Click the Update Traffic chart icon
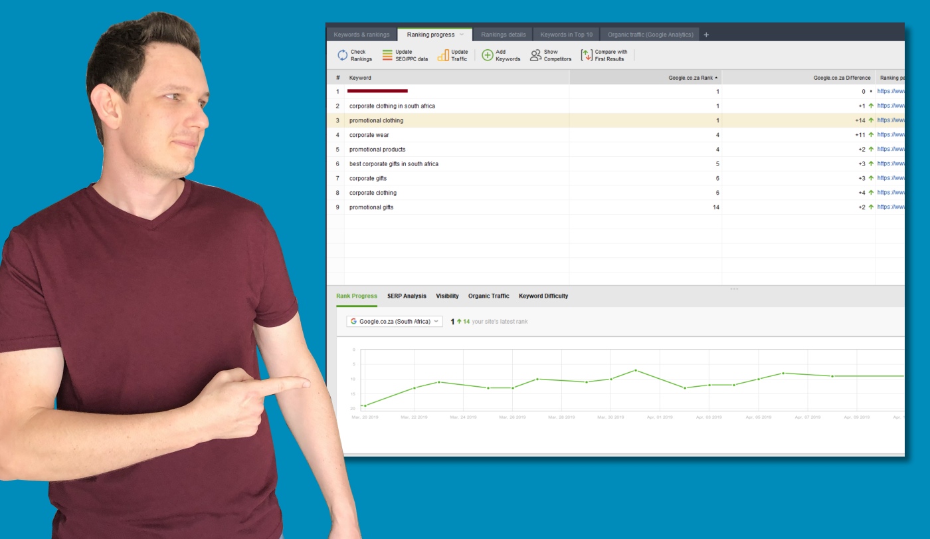This screenshot has height=539, width=930. [x=443, y=56]
